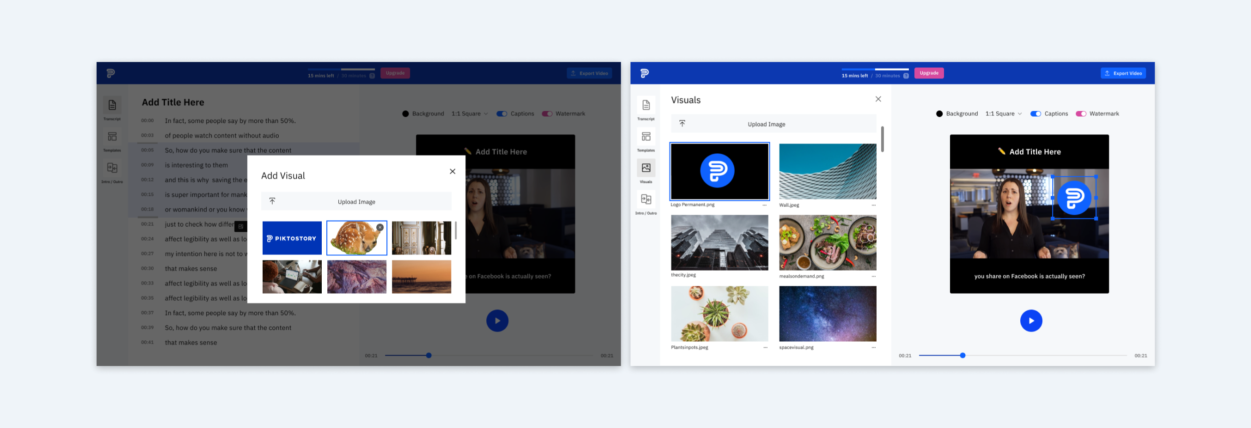
Task: Toggle Captions switch in right window
Action: coord(1036,114)
